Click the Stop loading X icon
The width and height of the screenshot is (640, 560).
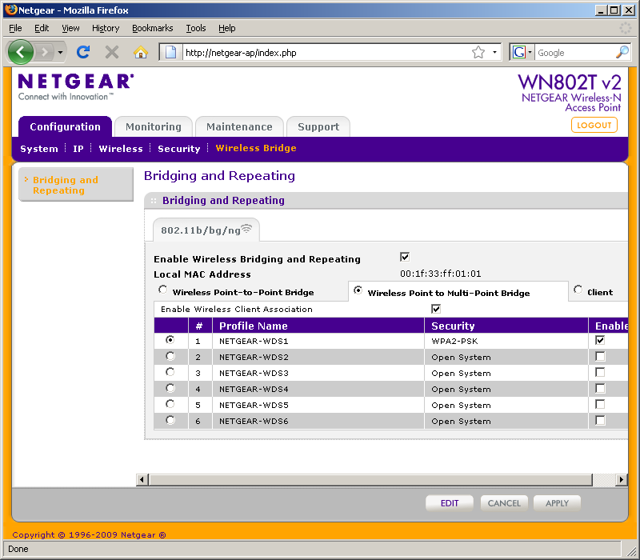point(112,52)
